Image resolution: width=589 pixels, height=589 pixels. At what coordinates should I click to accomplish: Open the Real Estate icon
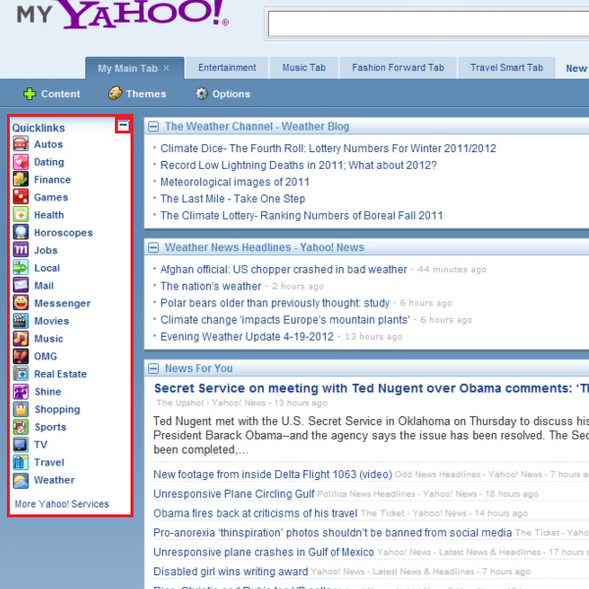(21, 373)
